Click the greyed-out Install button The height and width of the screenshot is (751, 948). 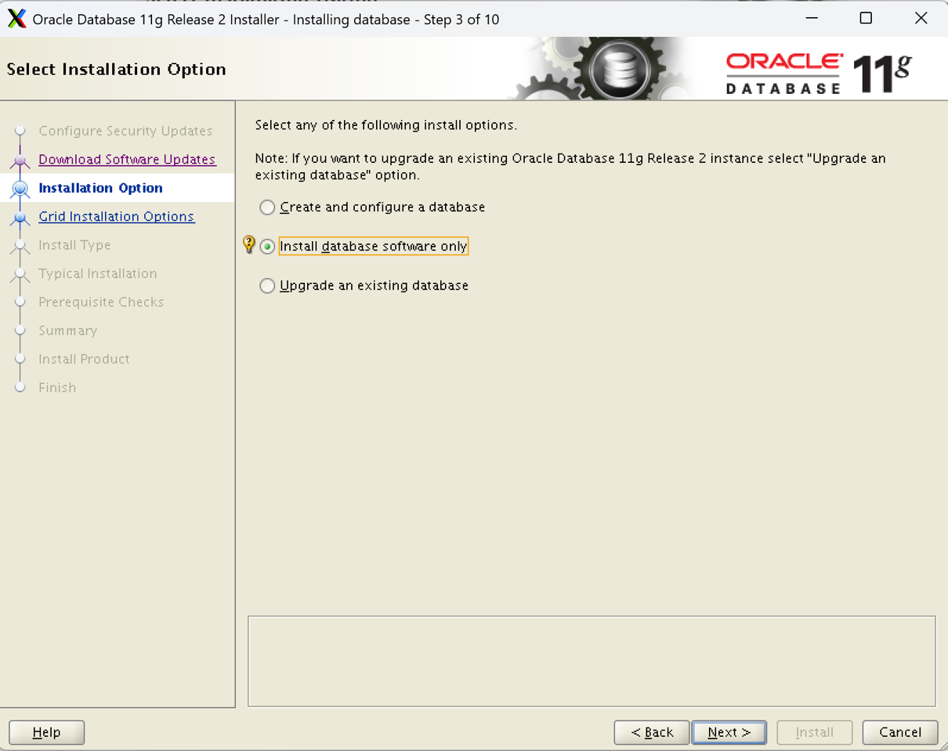[815, 732]
